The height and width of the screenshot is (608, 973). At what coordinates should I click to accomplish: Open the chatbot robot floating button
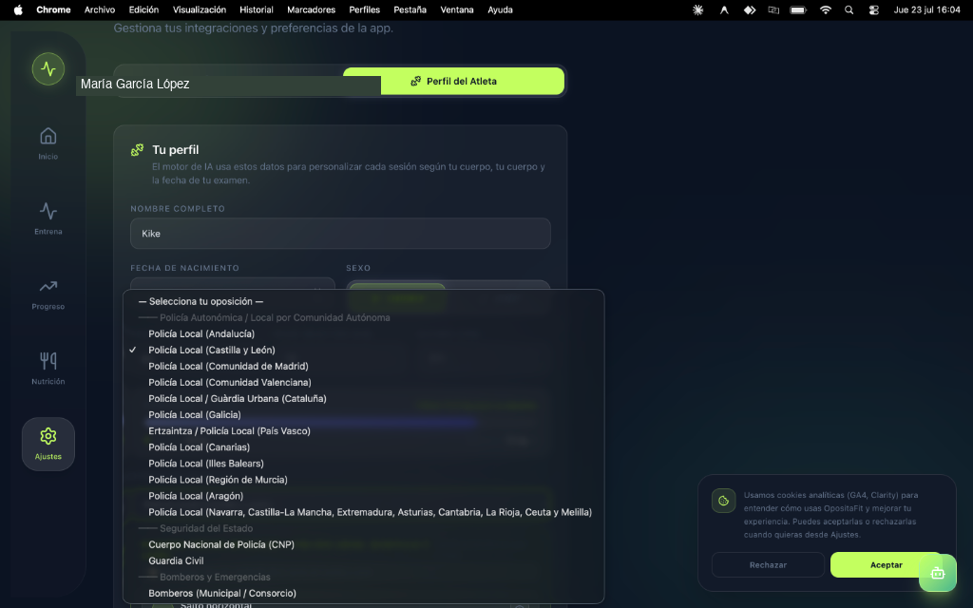937,573
